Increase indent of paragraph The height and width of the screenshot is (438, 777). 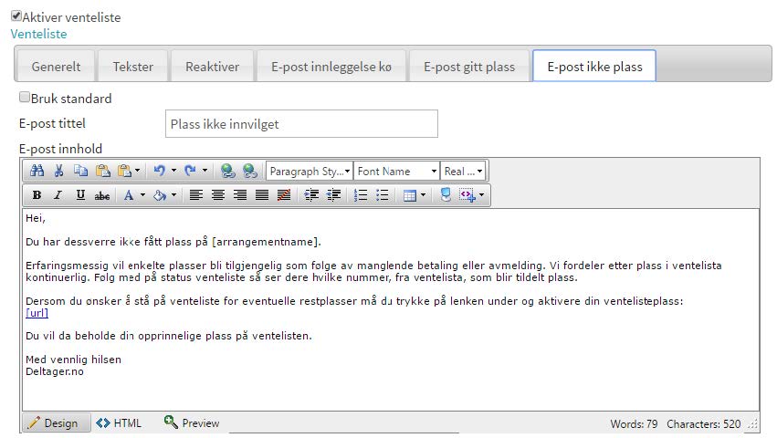pos(311,195)
